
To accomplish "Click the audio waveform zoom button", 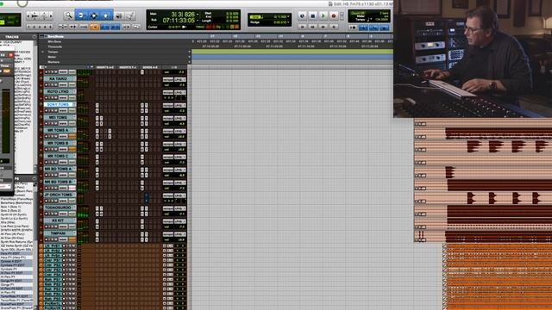I will (x=34, y=15).
